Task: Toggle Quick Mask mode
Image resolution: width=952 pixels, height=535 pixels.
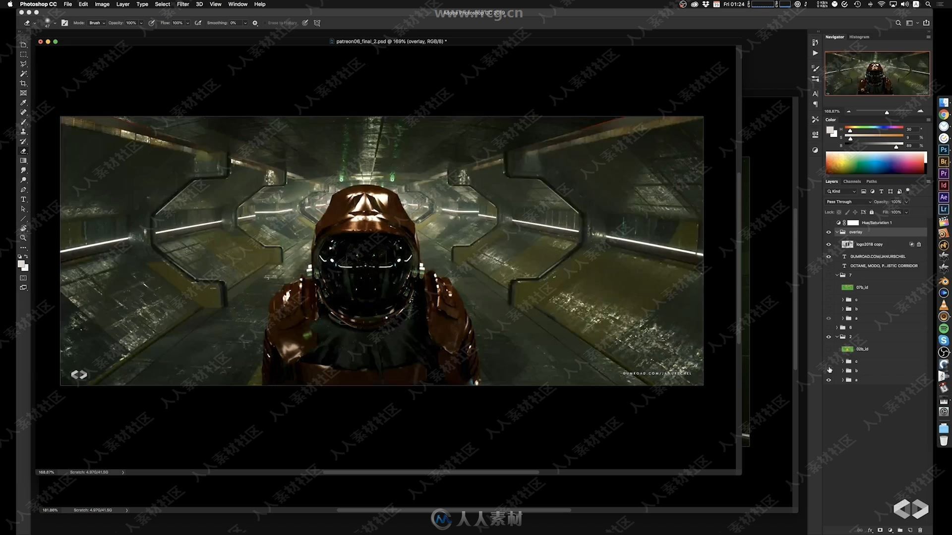Action: pos(23,278)
